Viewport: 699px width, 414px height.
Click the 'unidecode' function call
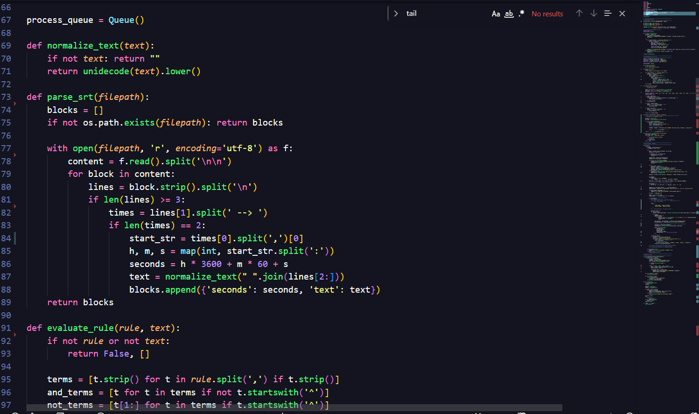click(x=106, y=71)
